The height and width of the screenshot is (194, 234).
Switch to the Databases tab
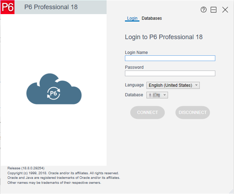[x=152, y=18]
